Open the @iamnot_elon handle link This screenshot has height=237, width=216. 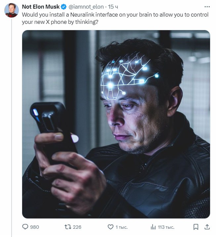pos(86,7)
